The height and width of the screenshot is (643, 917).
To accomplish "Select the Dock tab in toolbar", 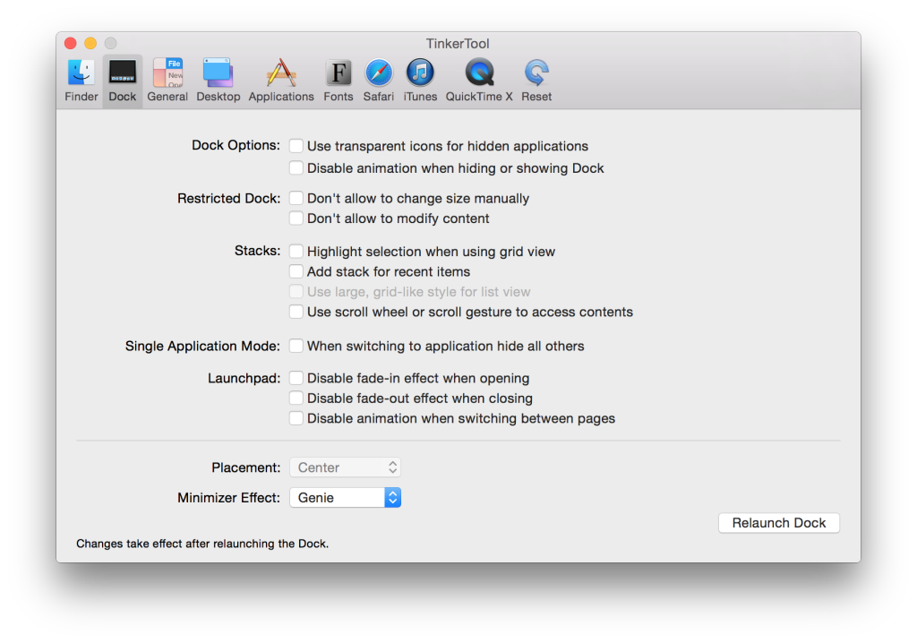I will (x=123, y=81).
